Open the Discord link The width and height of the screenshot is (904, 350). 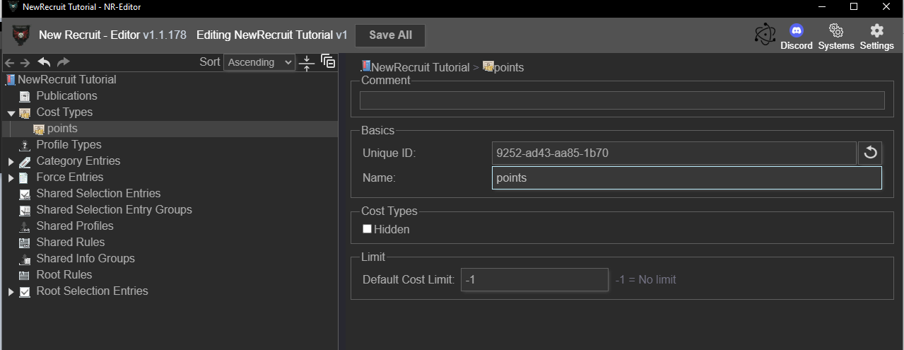pyautogui.click(x=797, y=37)
